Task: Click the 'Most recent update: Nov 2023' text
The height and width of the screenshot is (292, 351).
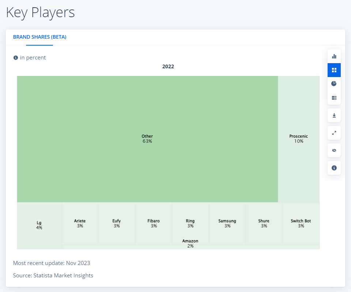Action: coord(52,263)
